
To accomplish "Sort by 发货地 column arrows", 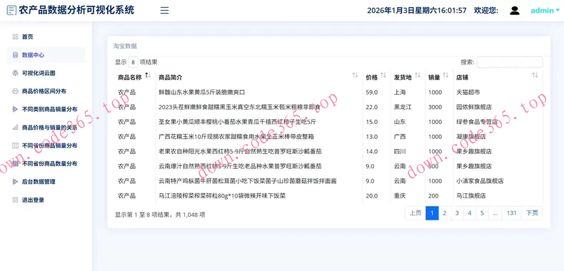I will tap(418, 75).
